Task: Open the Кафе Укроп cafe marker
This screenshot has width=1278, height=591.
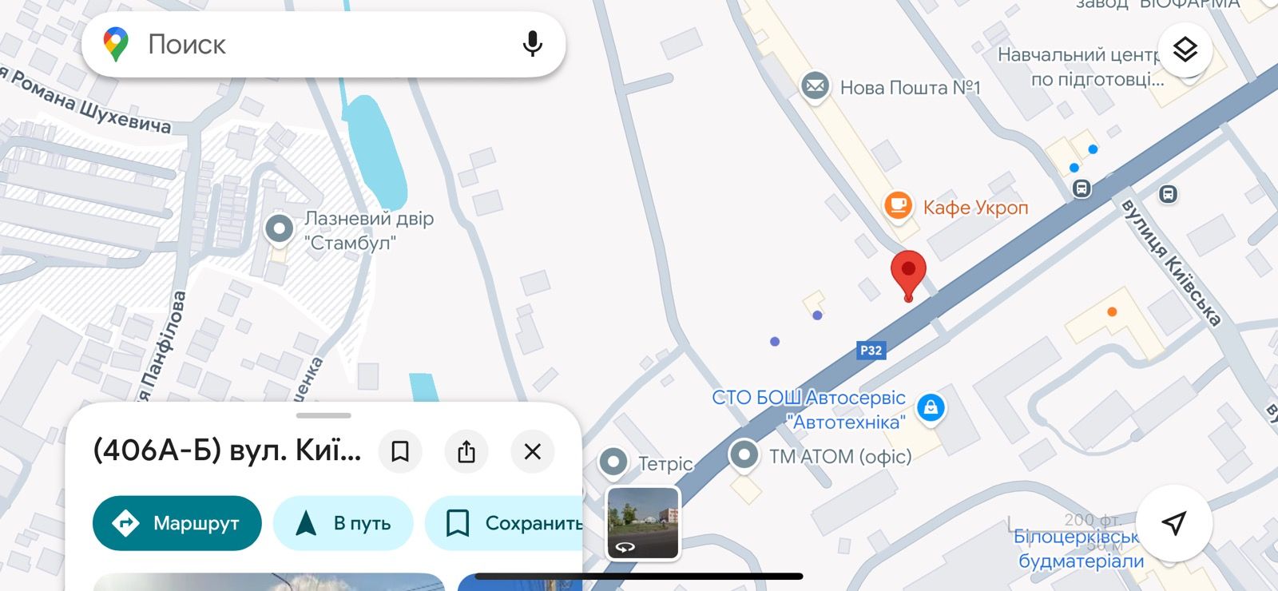Action: click(898, 206)
